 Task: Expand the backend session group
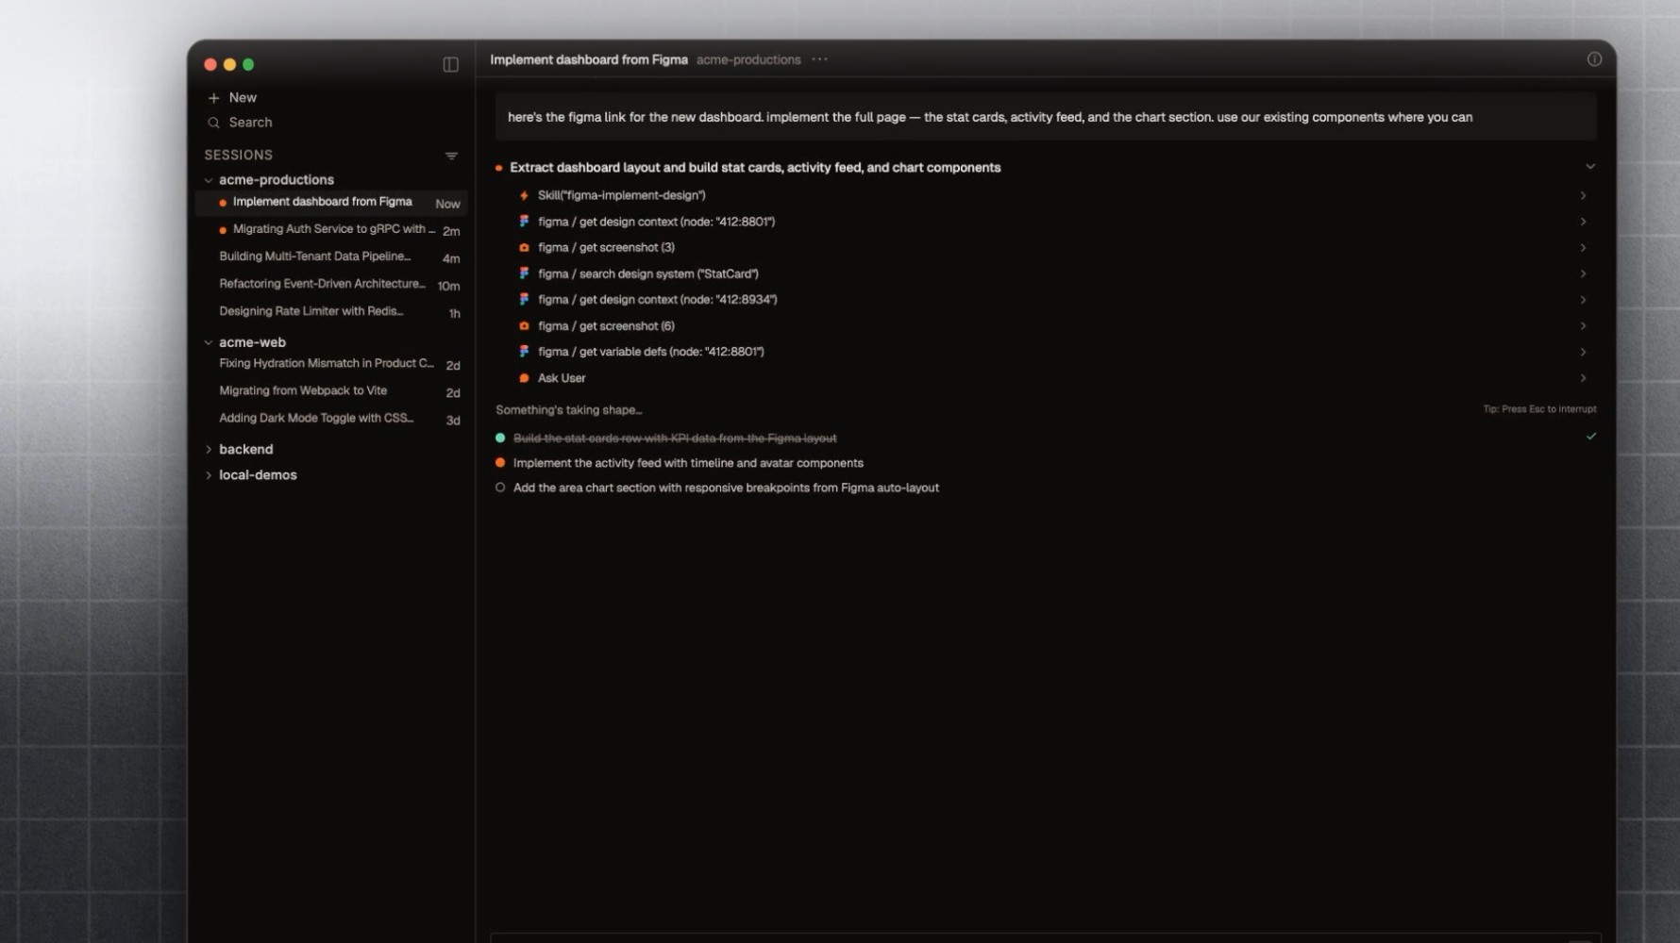tap(209, 450)
